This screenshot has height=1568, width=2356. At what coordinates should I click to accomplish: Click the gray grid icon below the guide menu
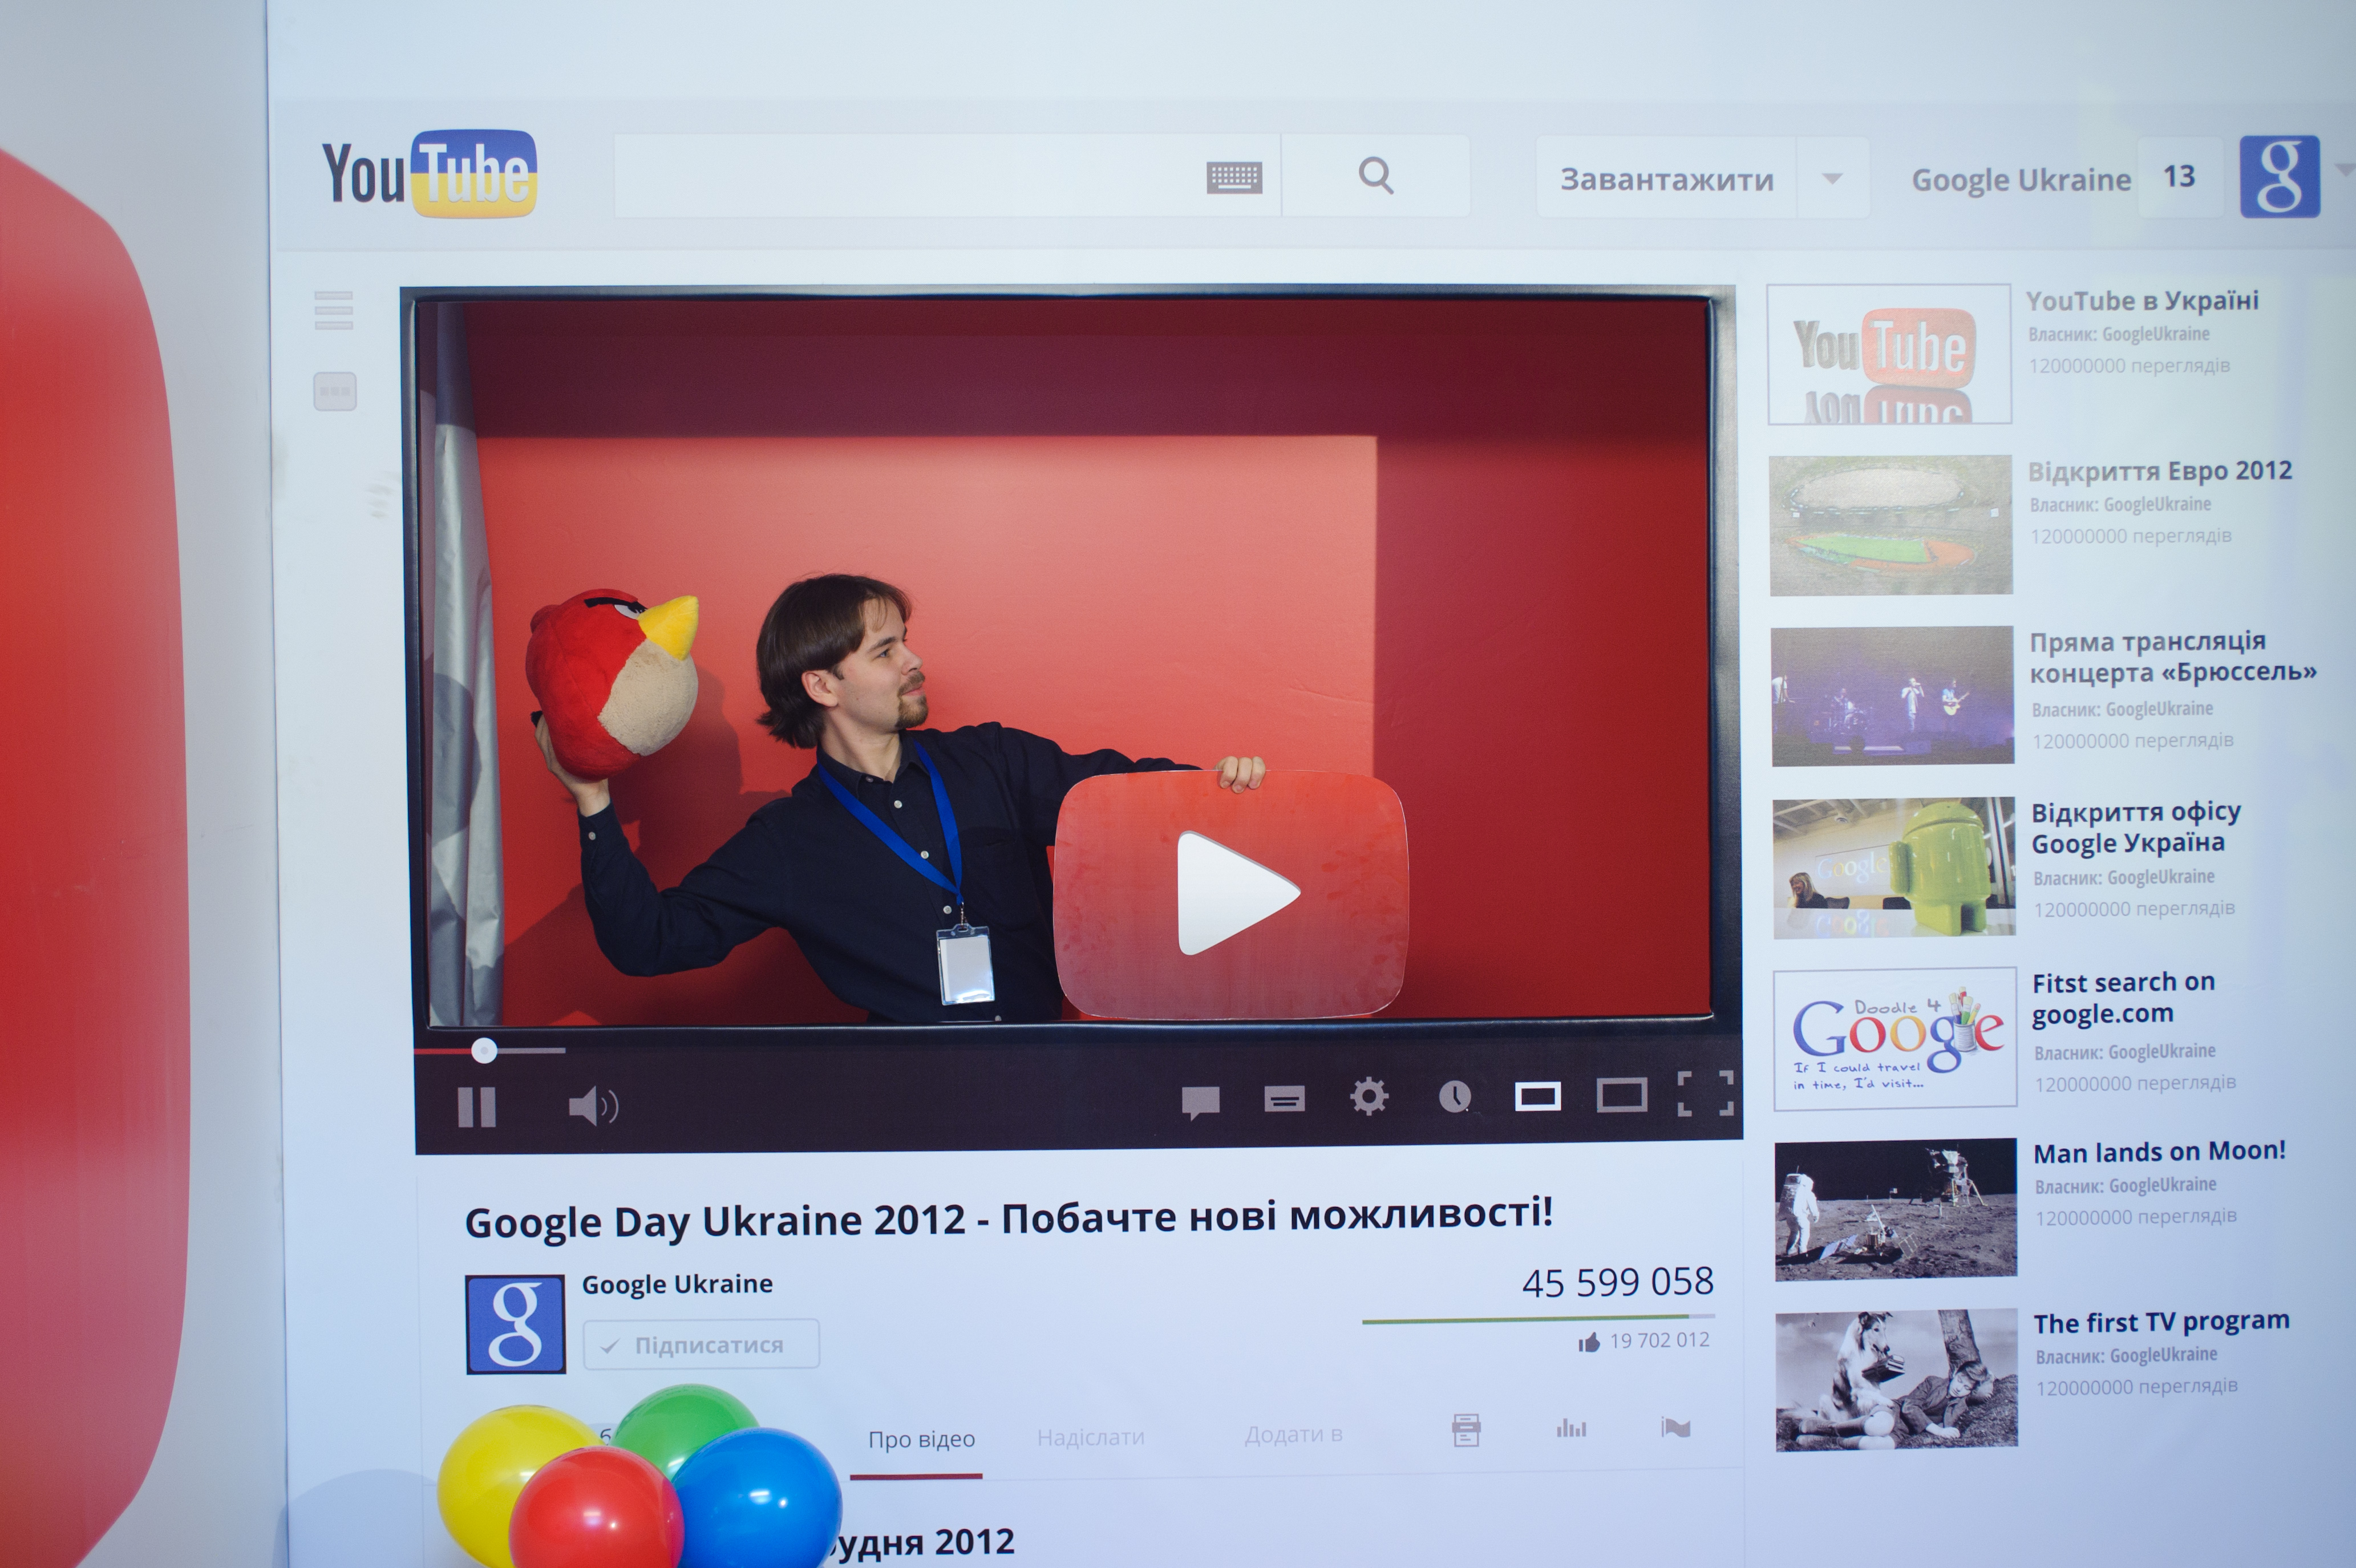click(334, 391)
